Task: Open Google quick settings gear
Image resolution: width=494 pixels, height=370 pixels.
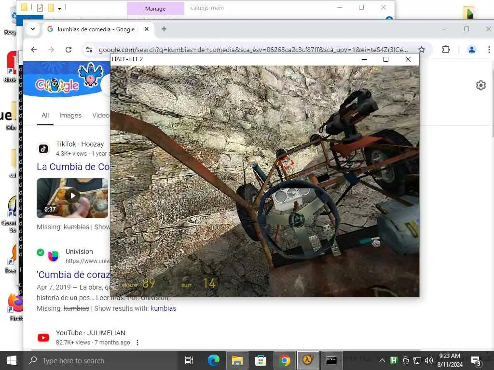Action: (x=481, y=85)
